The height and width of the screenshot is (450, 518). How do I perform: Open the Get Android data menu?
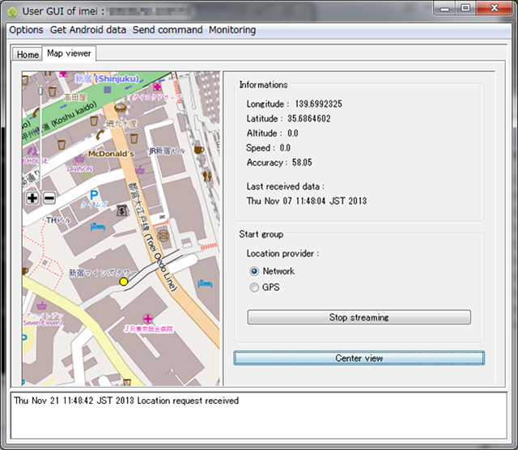click(x=88, y=30)
